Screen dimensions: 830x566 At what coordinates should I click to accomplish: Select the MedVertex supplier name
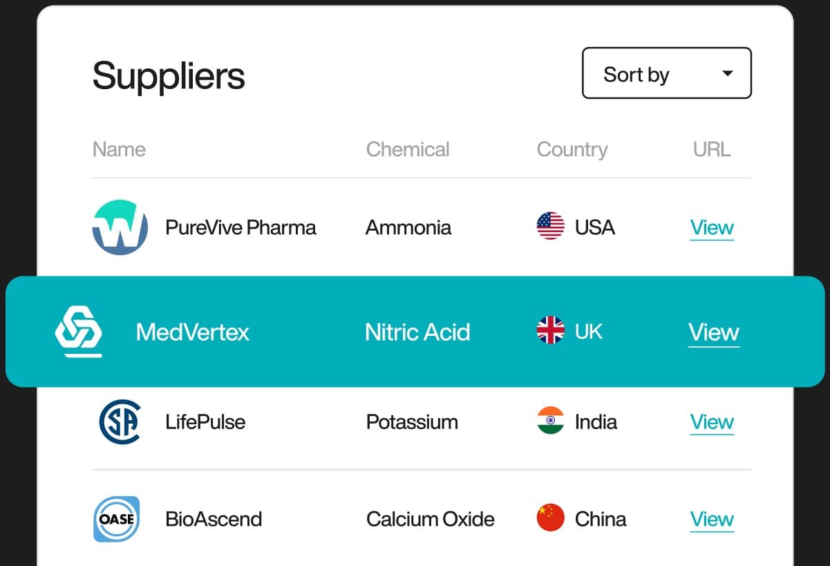click(x=192, y=332)
